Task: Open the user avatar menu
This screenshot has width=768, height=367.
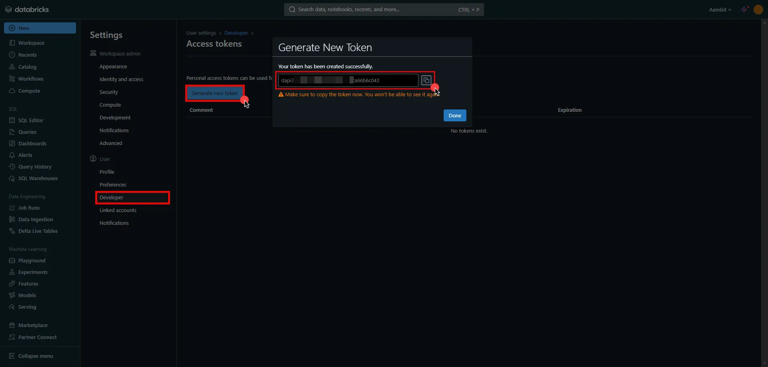Action: click(758, 10)
